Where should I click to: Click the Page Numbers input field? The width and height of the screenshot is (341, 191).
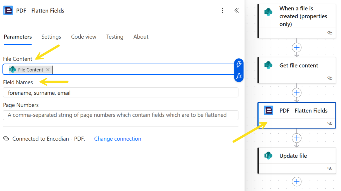click(120, 115)
